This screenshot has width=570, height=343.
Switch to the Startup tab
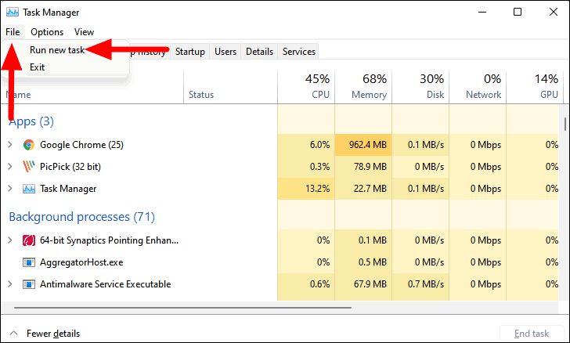190,52
